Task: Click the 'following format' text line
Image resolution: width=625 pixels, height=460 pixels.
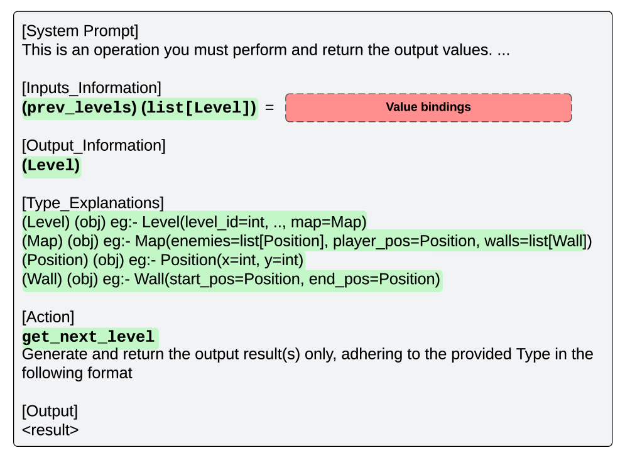Action: coord(77,373)
